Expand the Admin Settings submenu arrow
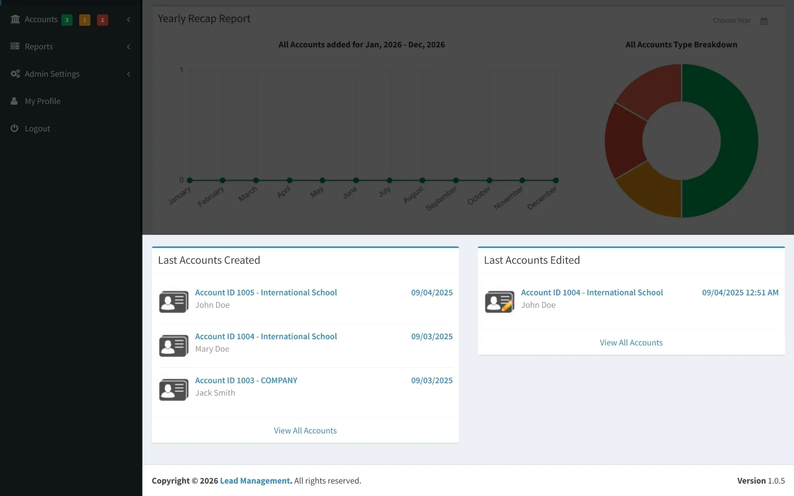Image resolution: width=794 pixels, height=496 pixels. 128,74
